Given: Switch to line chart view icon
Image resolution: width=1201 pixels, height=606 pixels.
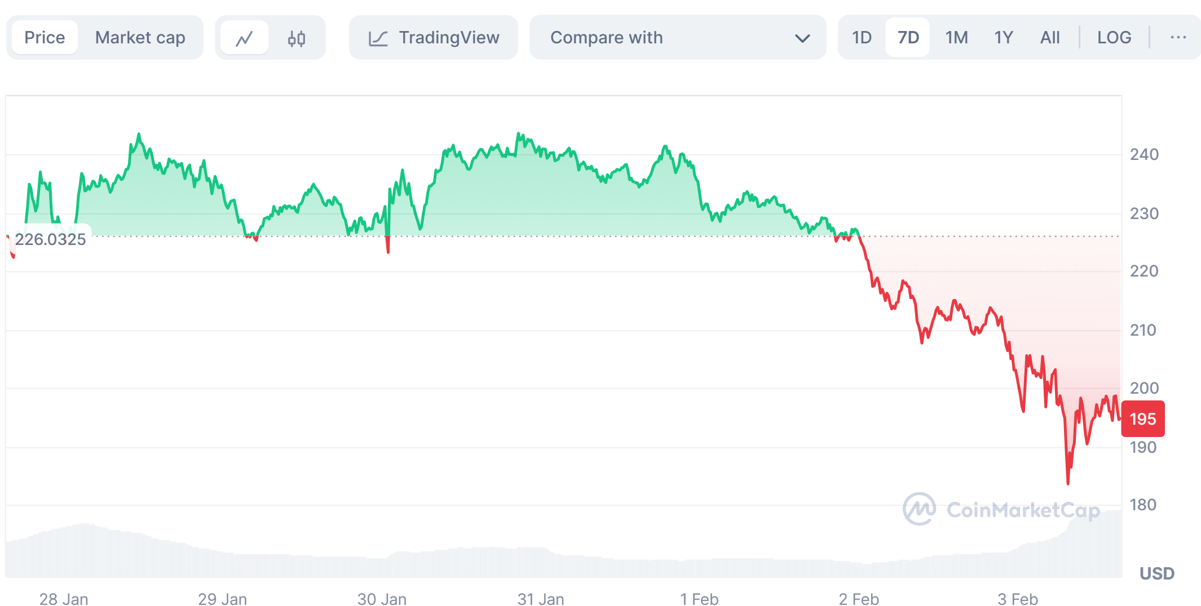Looking at the screenshot, I should coord(244,38).
